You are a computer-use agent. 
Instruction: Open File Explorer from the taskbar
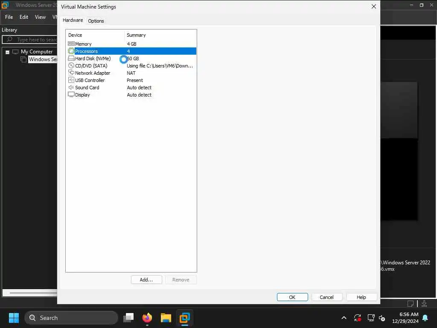click(166, 318)
